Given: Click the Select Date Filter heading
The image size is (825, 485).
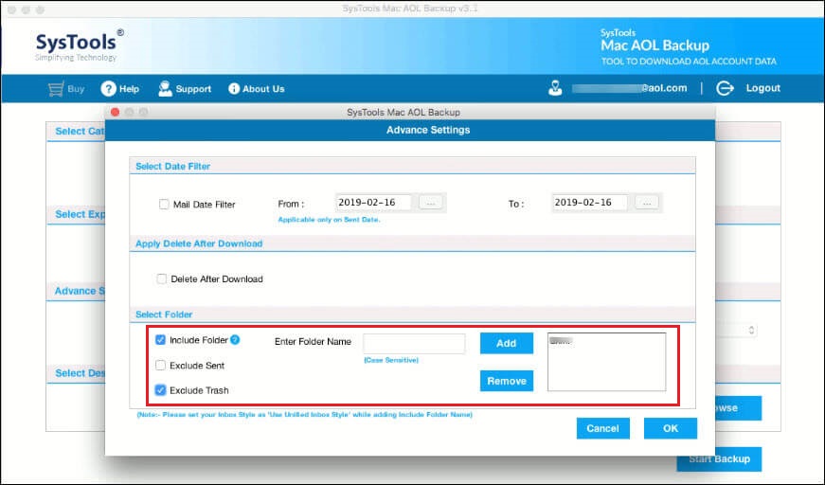Looking at the screenshot, I should tap(173, 166).
